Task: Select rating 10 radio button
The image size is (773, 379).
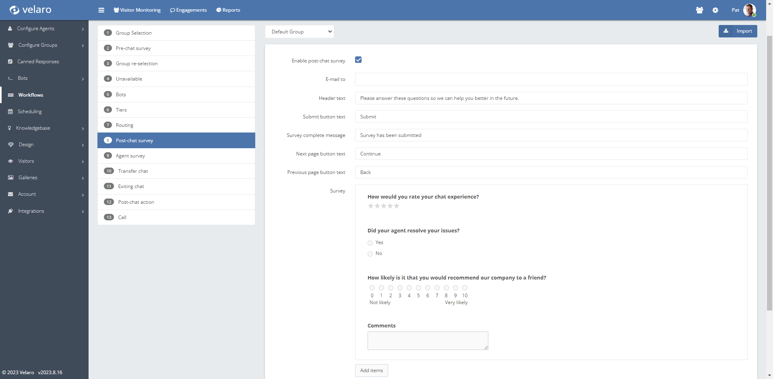Action: [465, 288]
